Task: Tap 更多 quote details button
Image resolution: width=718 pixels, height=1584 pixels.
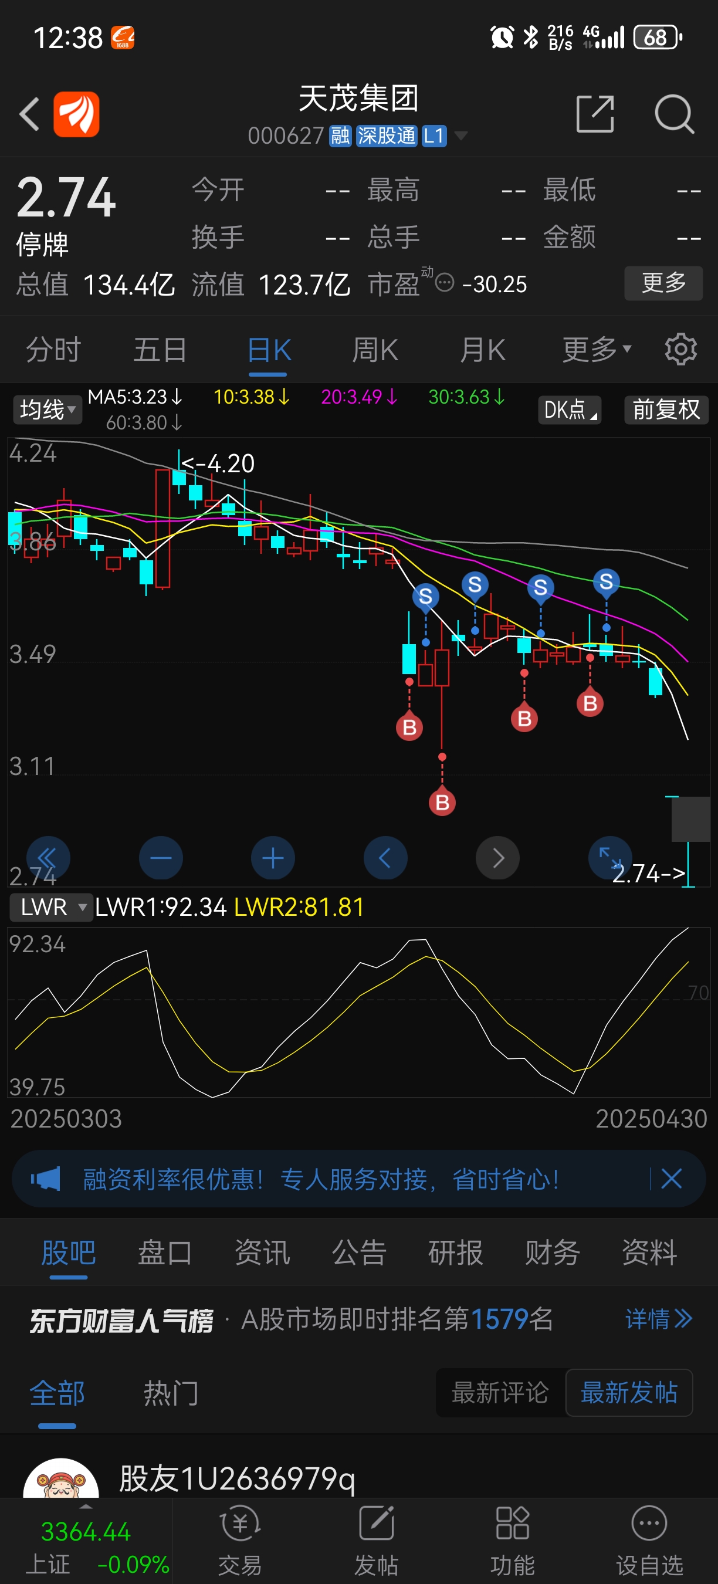Action: tap(663, 283)
